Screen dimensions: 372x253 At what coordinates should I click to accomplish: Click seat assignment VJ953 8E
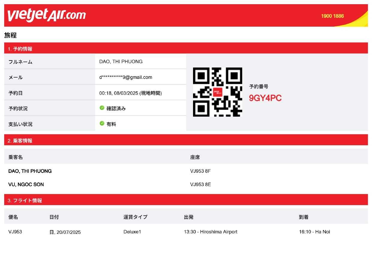200,184
